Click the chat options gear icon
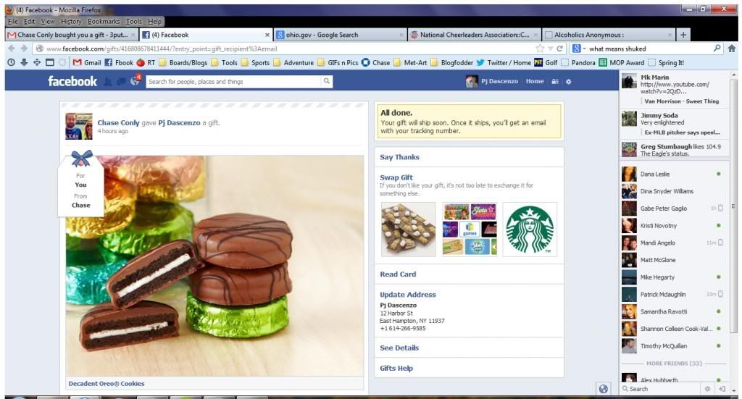742x399 pixels. click(x=708, y=389)
